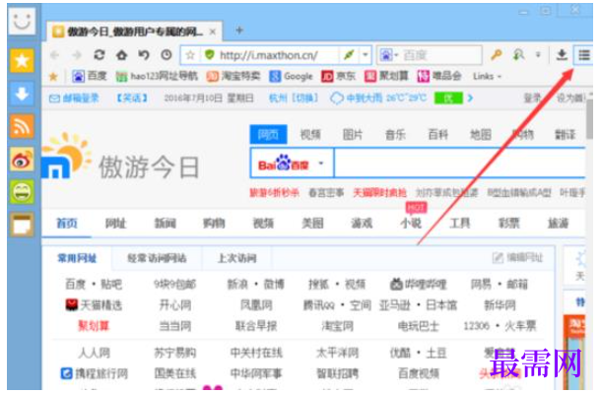Select the 图片 search tab
Screen dimensions: 600x394
coord(353,135)
